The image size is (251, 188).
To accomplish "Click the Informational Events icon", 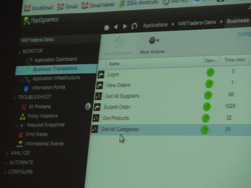I will point(20,144).
